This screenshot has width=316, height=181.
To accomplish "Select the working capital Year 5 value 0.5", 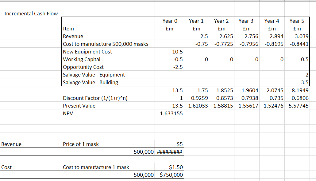I will 297,59.
